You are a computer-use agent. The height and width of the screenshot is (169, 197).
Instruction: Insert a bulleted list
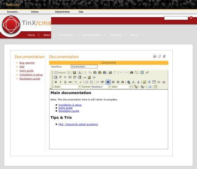(92, 82)
